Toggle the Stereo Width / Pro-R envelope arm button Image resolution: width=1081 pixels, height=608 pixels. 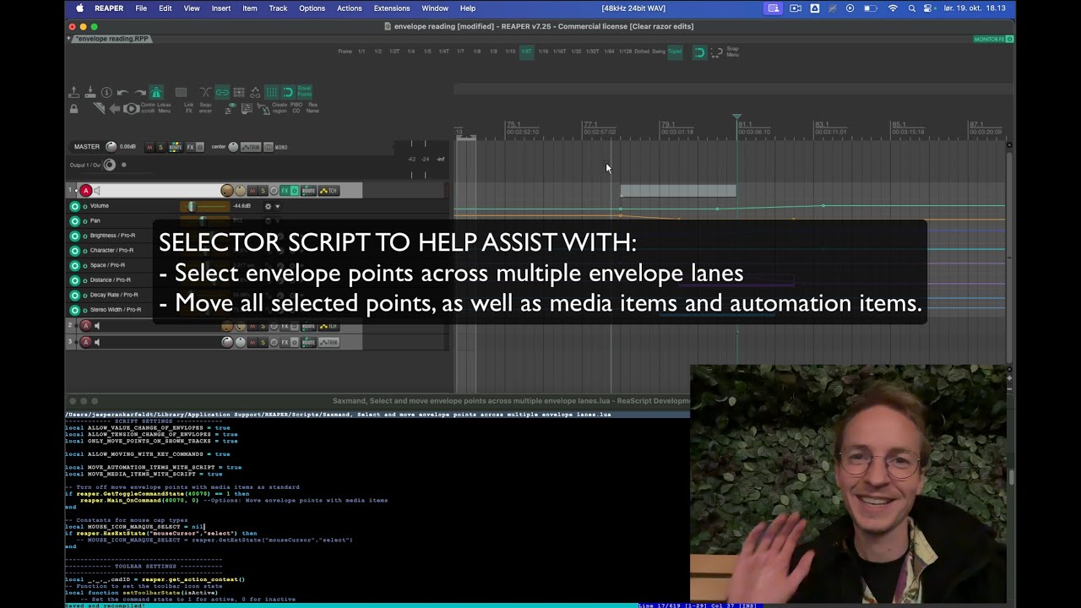74,310
